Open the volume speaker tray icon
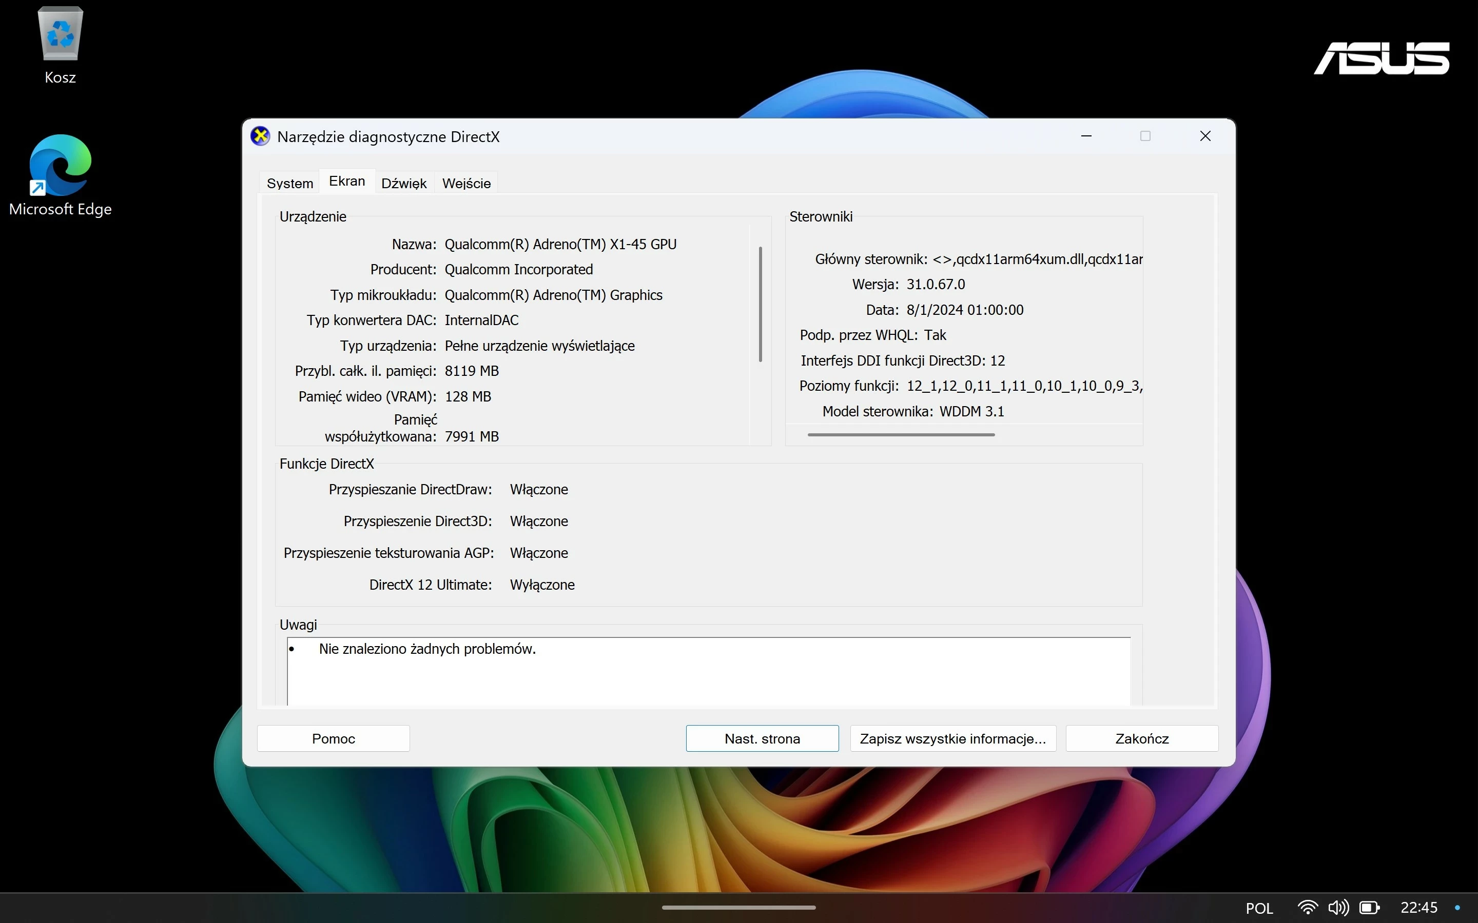1478x923 pixels. click(1337, 907)
